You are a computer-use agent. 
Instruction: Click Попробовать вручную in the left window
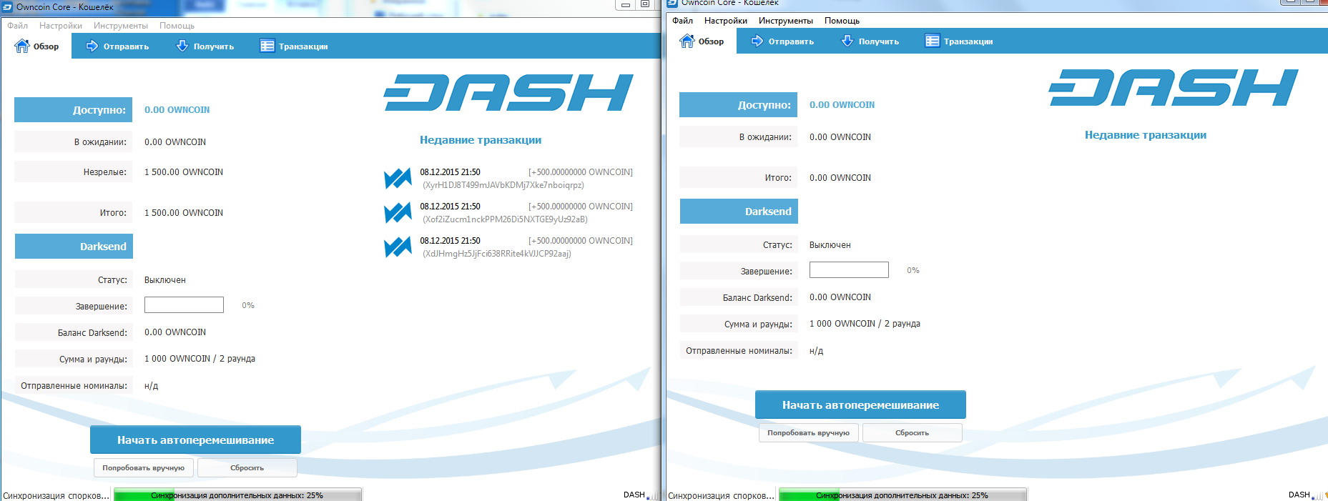pos(143,468)
